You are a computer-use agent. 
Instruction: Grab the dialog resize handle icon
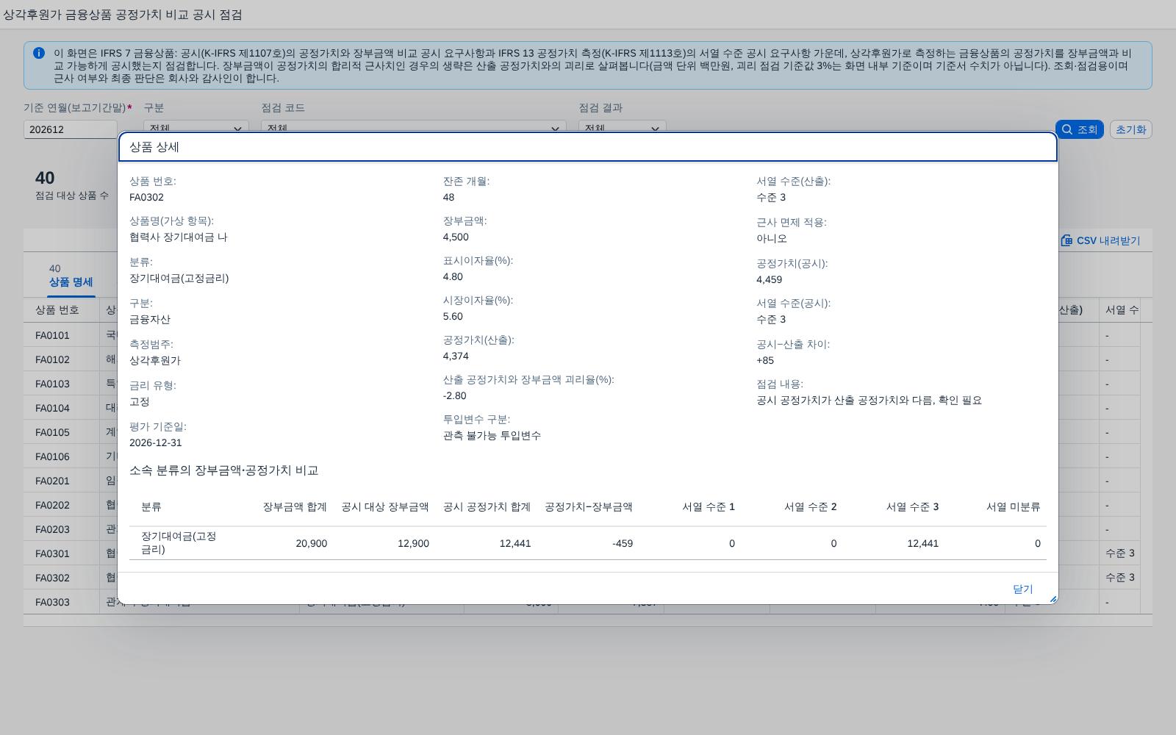click(x=1053, y=599)
